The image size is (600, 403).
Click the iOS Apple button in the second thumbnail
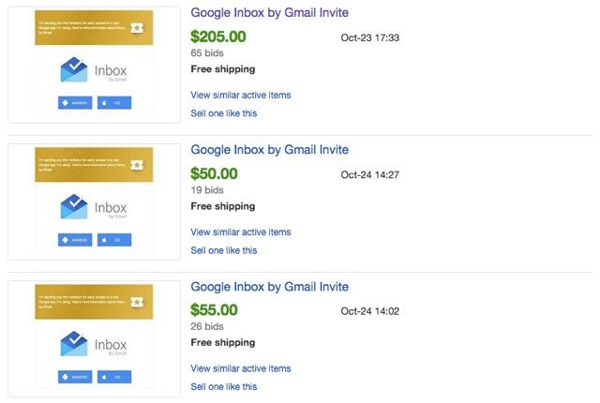pos(114,240)
